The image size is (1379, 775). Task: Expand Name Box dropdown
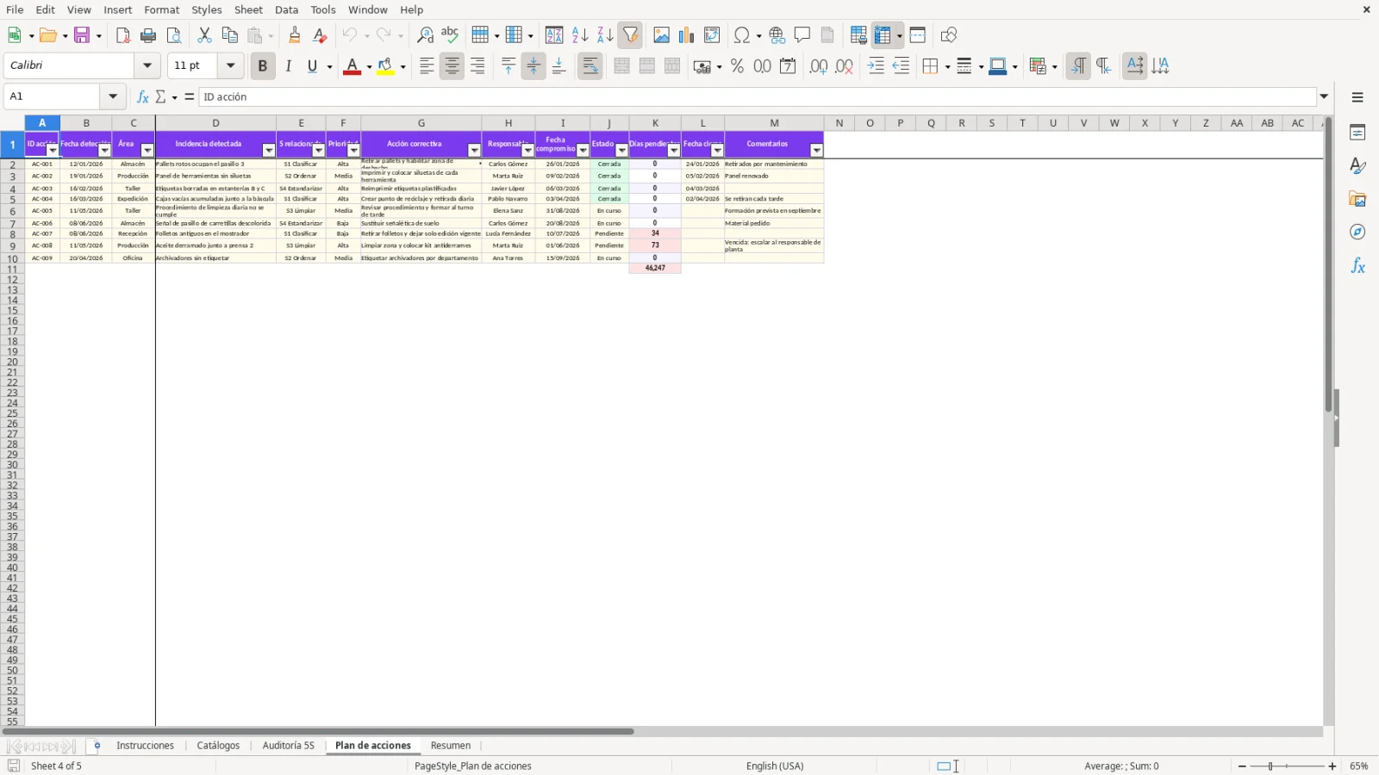click(113, 96)
